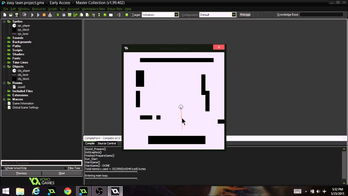
Task: Select room0 in the Rooms tree
Action: [21, 87]
